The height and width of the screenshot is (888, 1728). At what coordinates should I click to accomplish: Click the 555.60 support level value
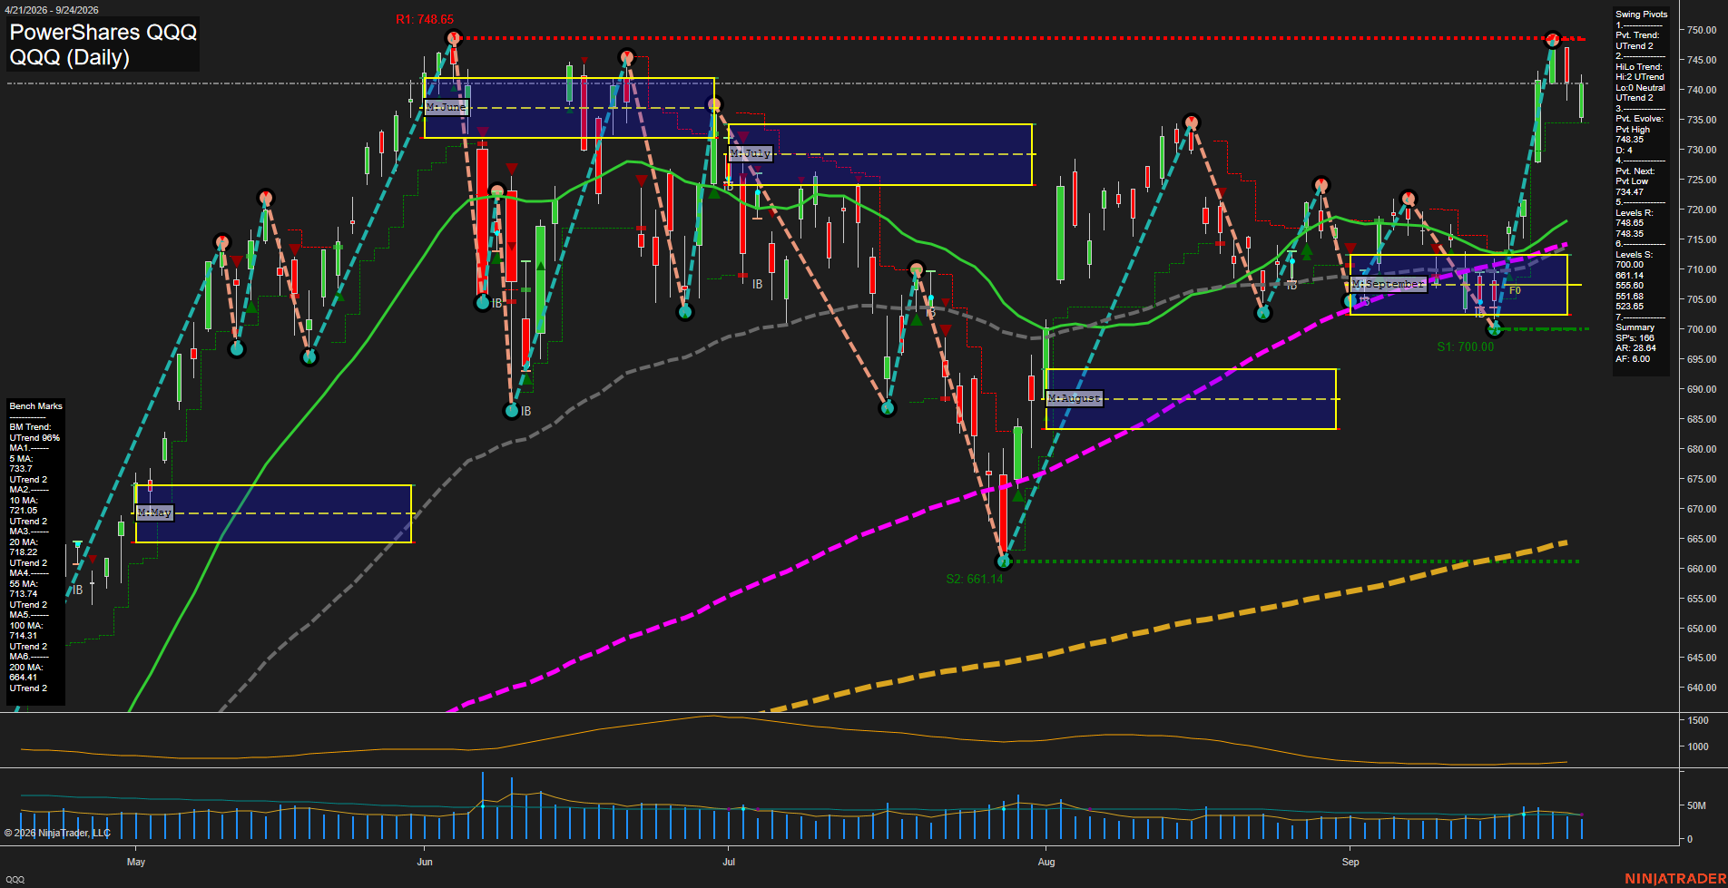pos(1629,286)
